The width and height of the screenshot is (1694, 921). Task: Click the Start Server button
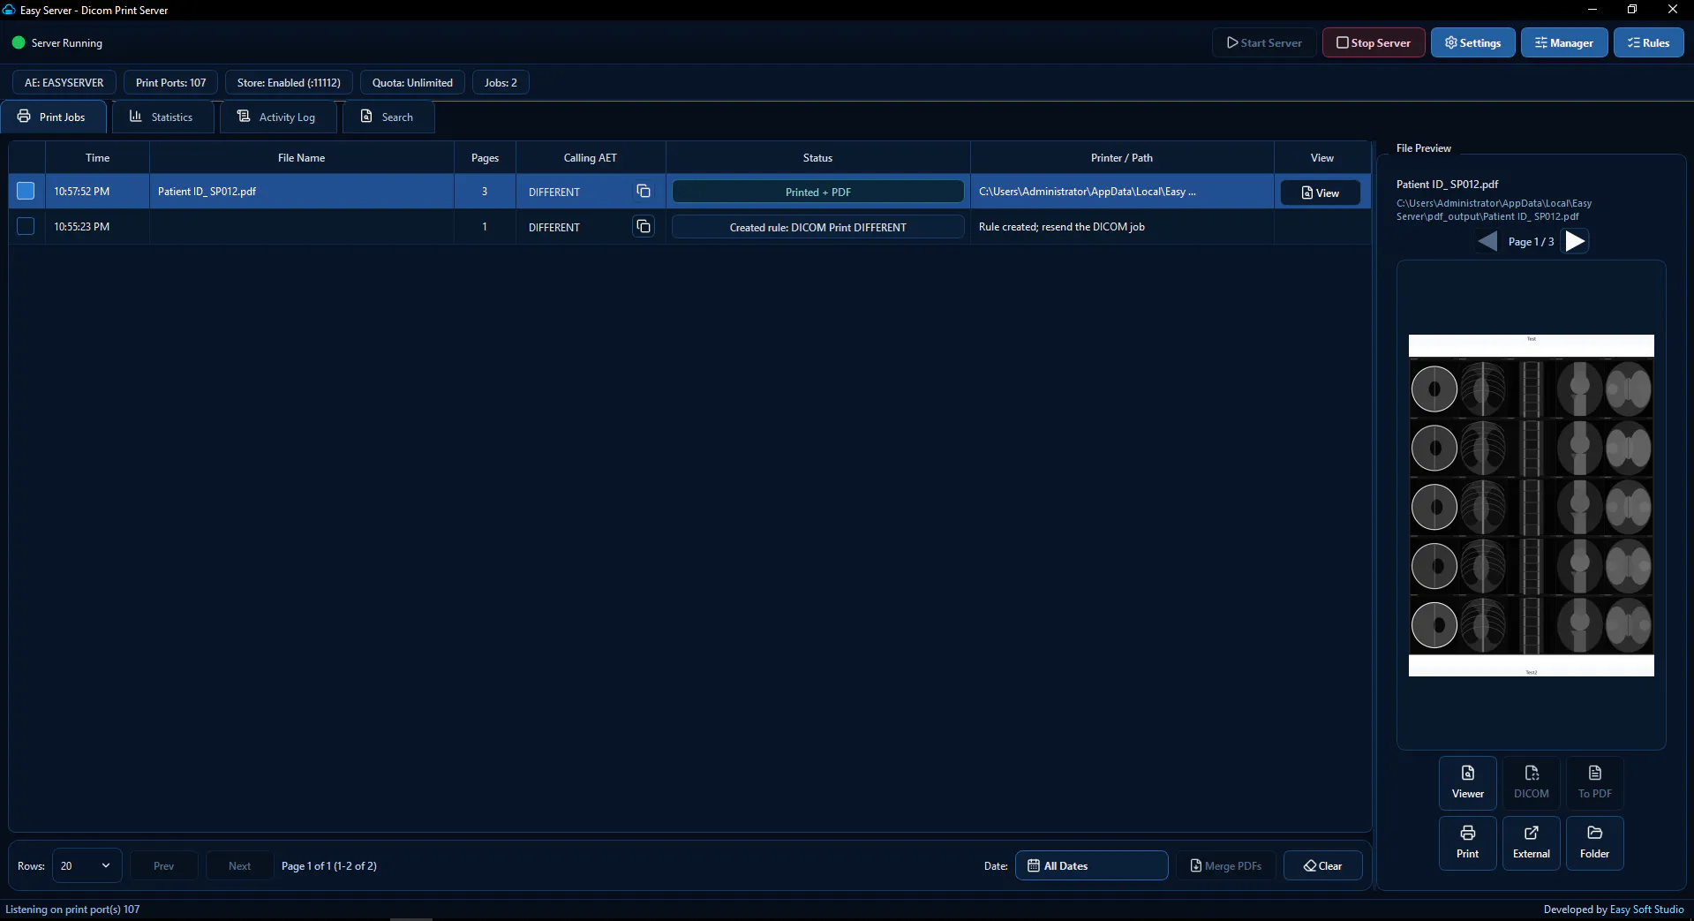(1264, 42)
